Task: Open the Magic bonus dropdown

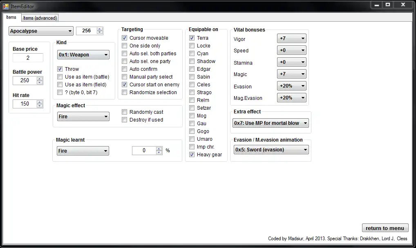Action: pyautogui.click(x=292, y=74)
